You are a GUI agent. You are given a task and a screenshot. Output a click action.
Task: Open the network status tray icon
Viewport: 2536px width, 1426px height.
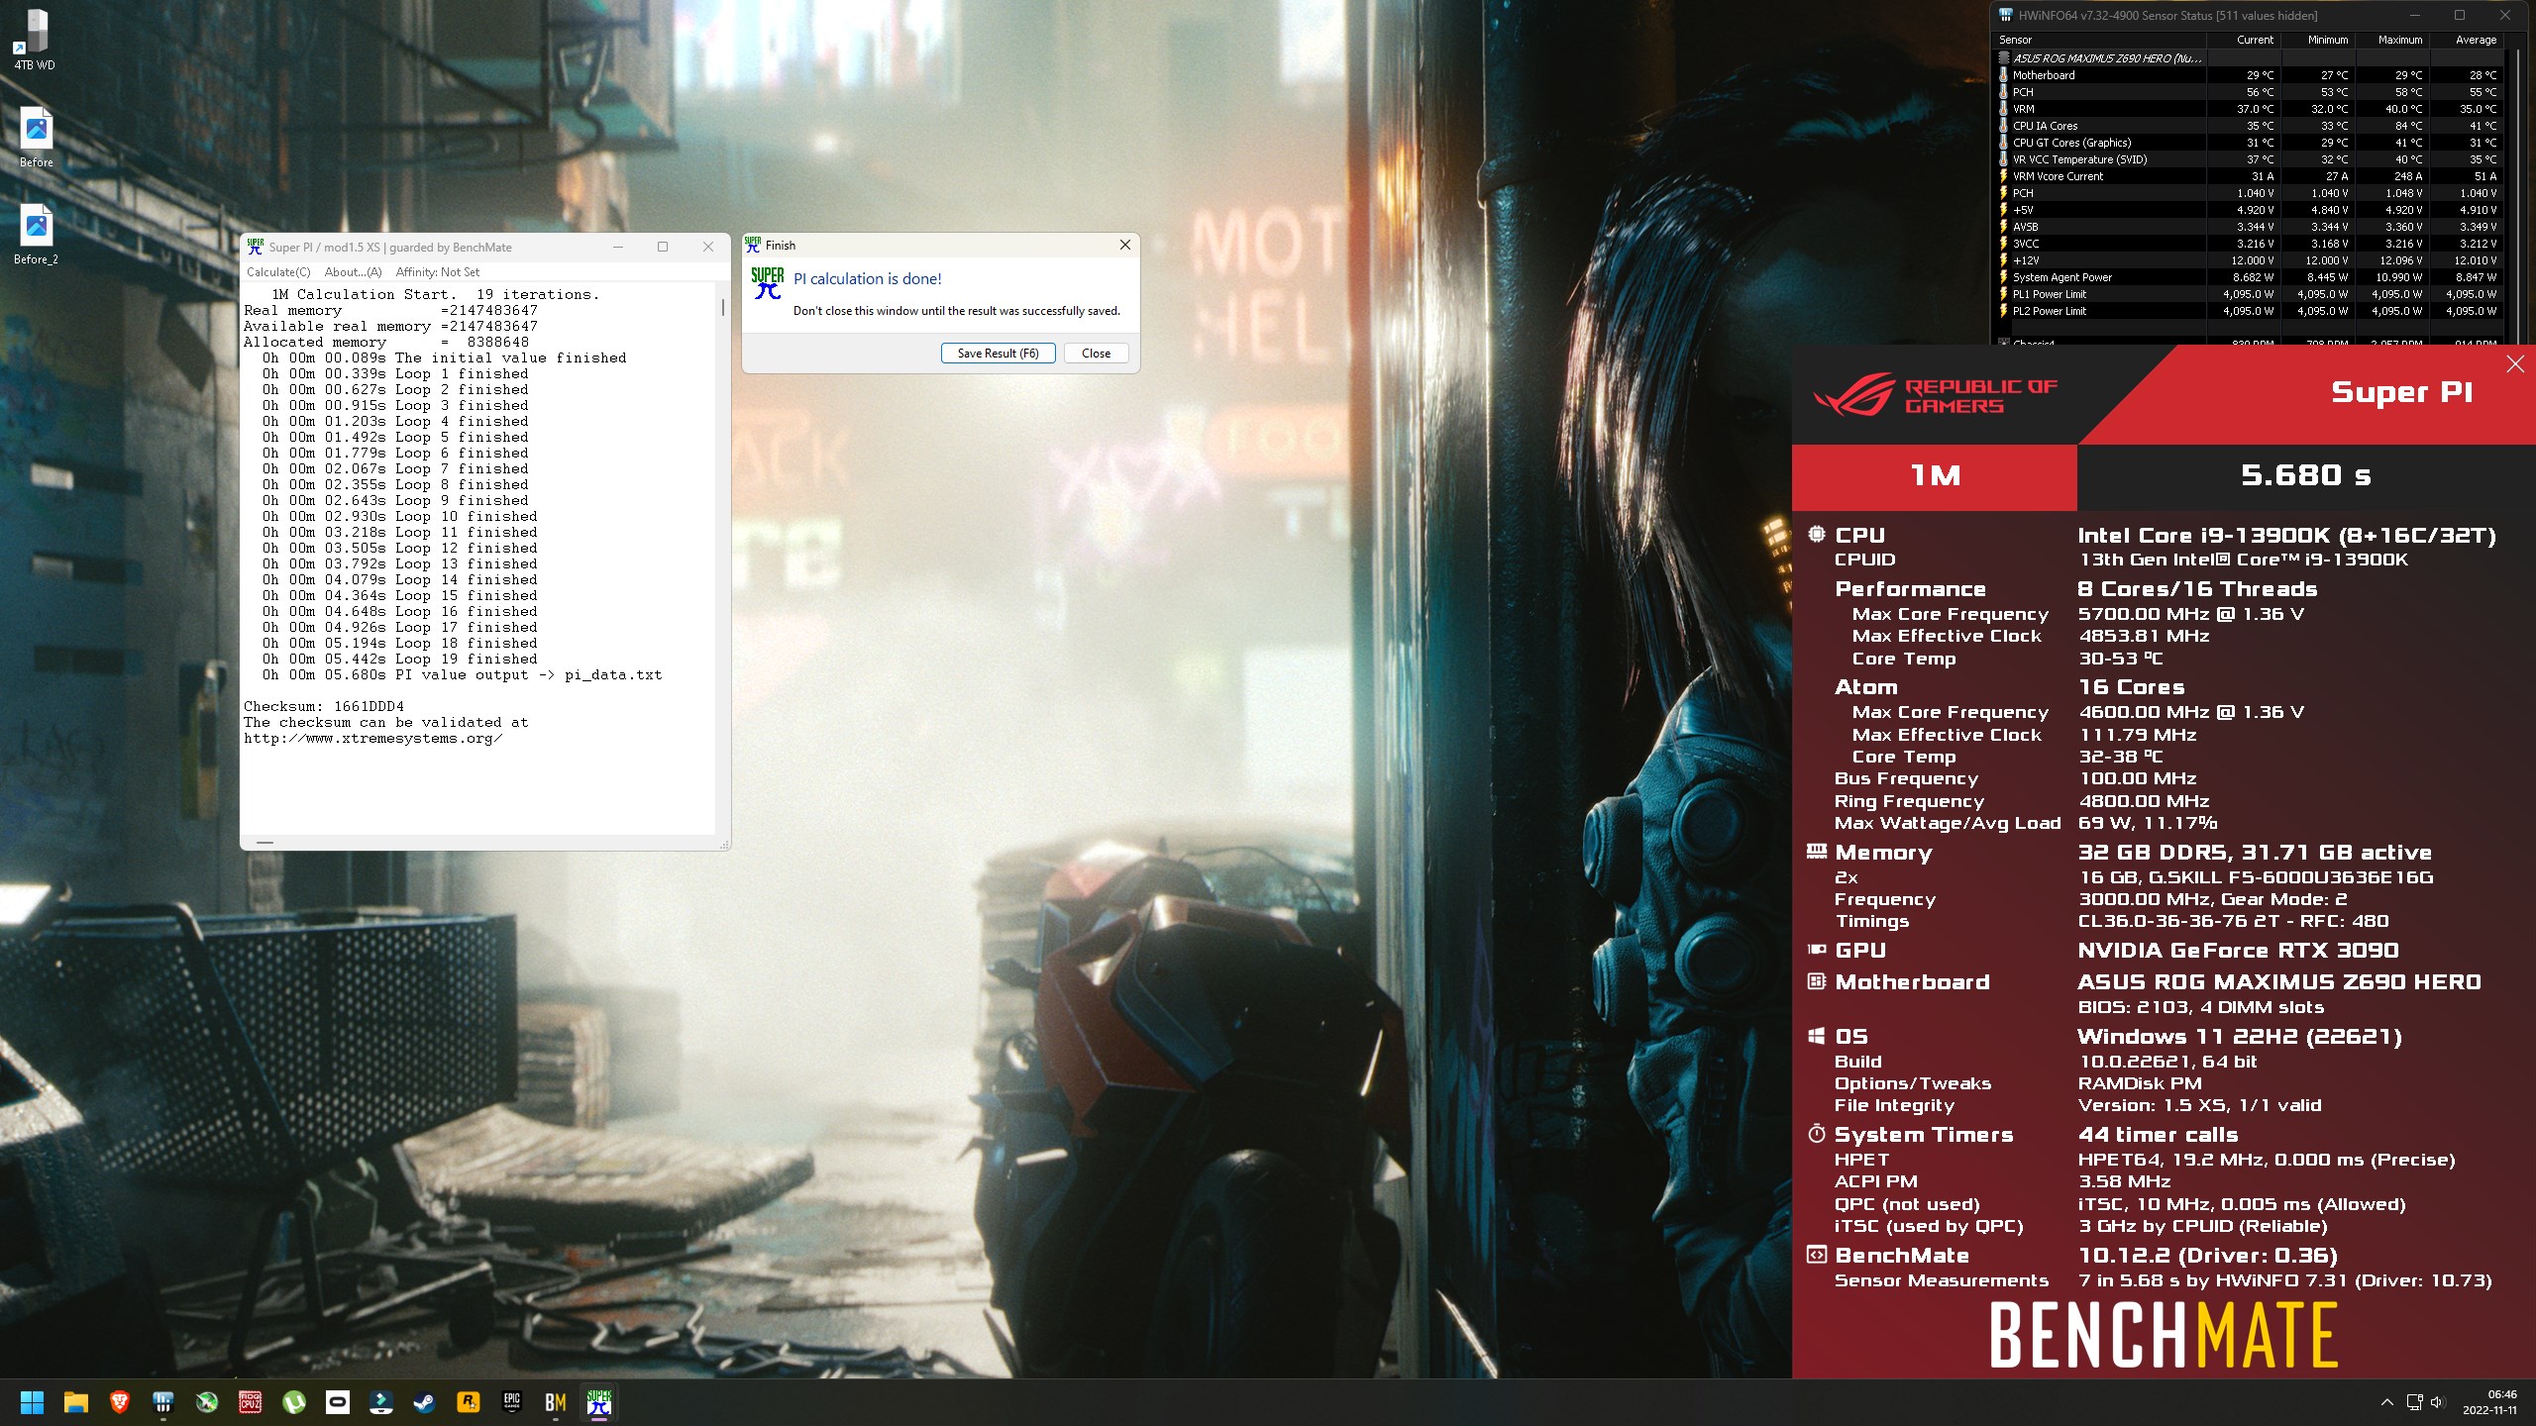[x=2415, y=1402]
